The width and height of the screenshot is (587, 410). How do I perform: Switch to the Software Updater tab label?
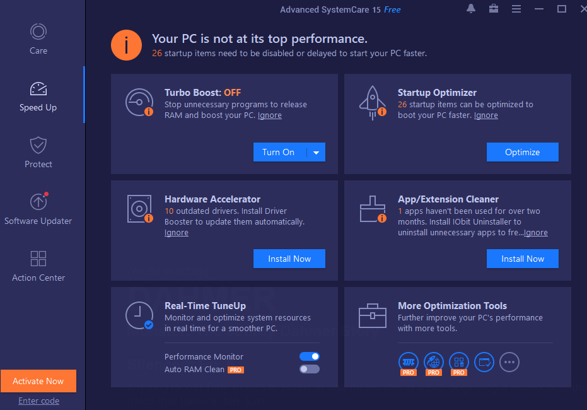(38, 221)
